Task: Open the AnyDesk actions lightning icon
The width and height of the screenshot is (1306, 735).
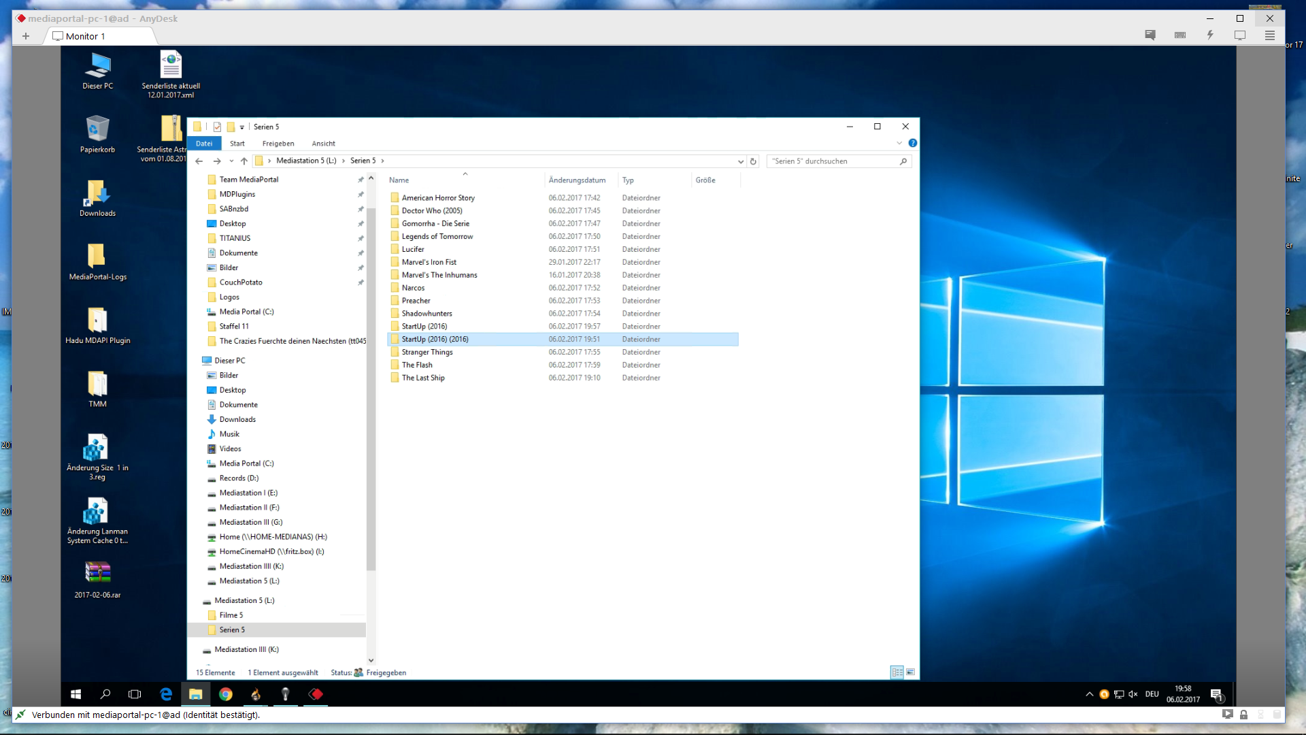Action: point(1210,35)
